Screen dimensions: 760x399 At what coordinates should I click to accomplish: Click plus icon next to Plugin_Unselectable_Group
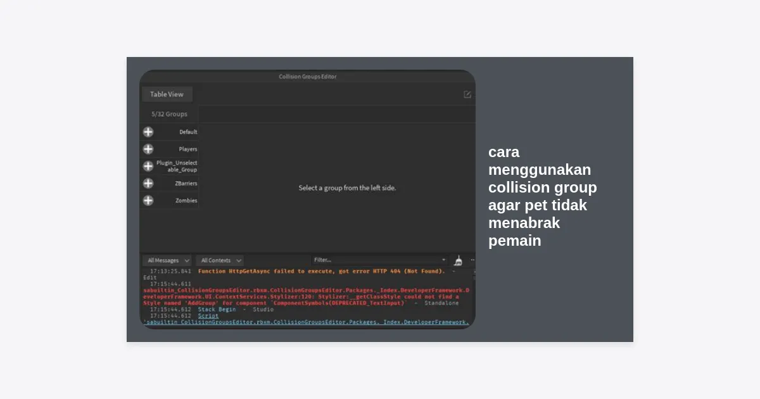click(148, 166)
